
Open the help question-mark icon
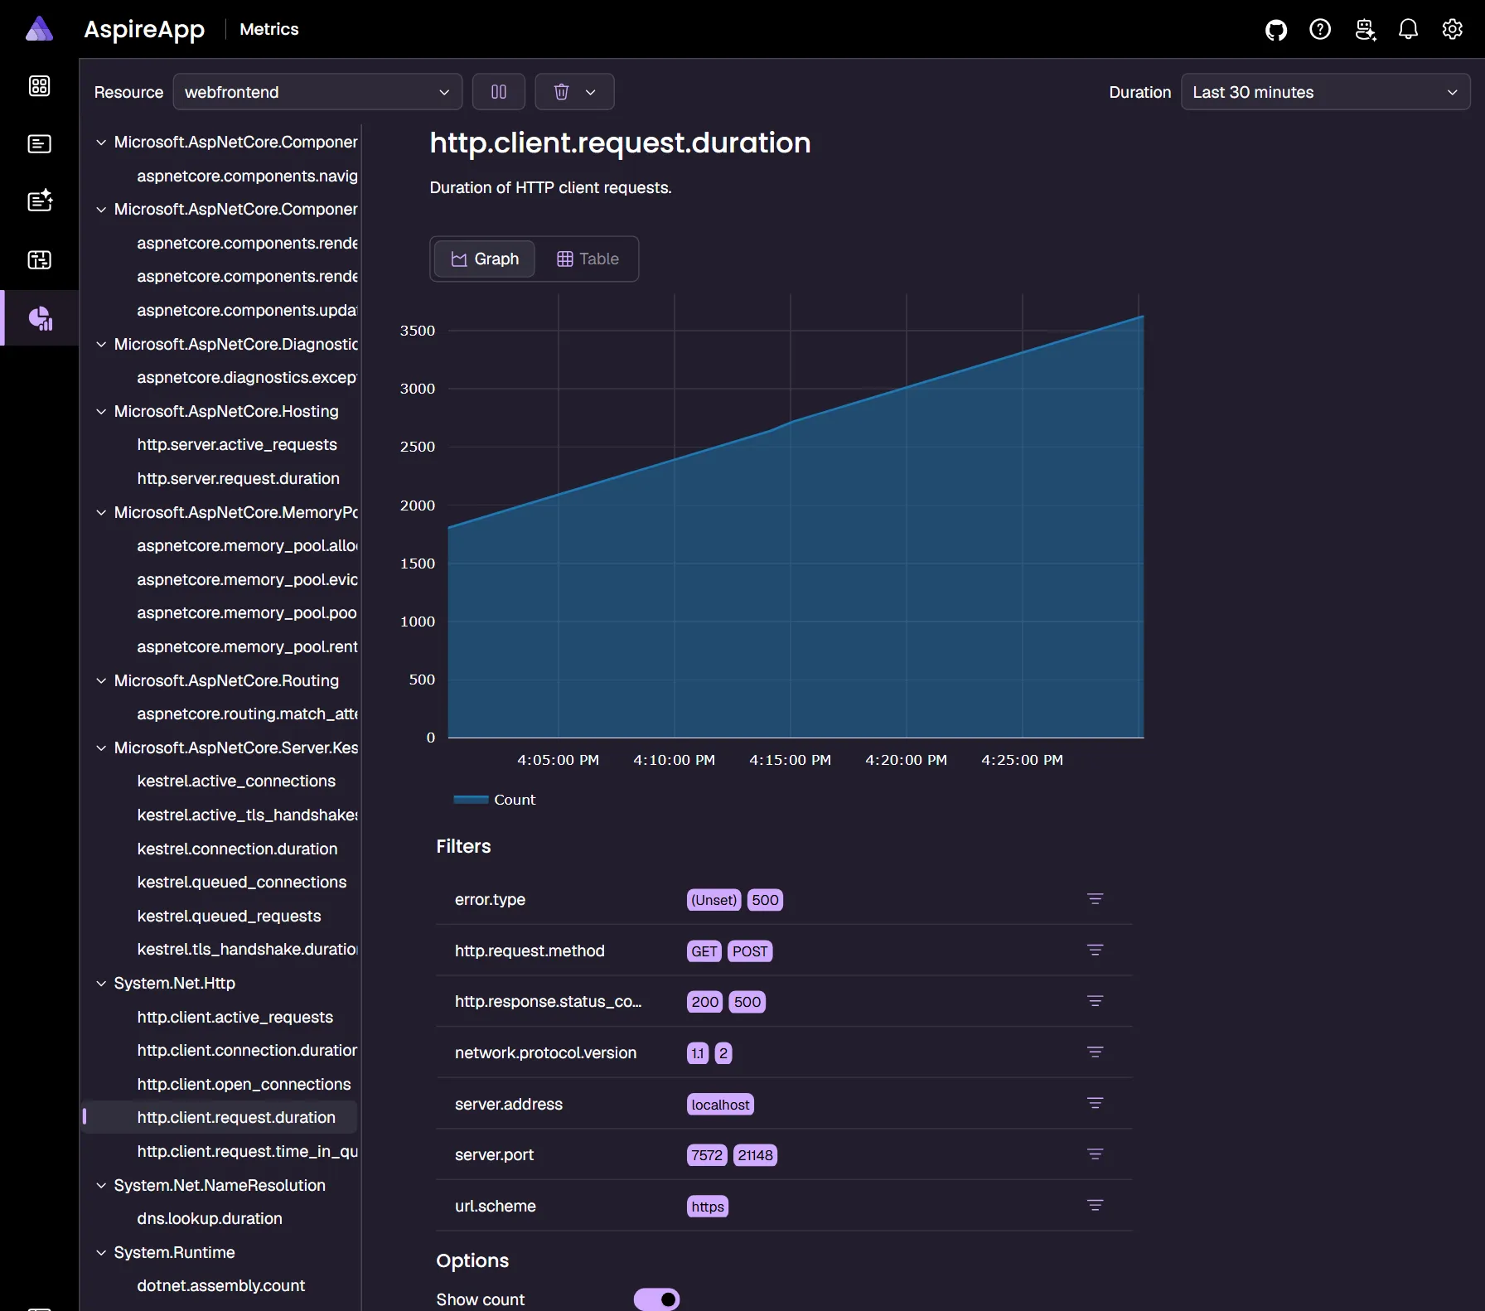click(1320, 30)
